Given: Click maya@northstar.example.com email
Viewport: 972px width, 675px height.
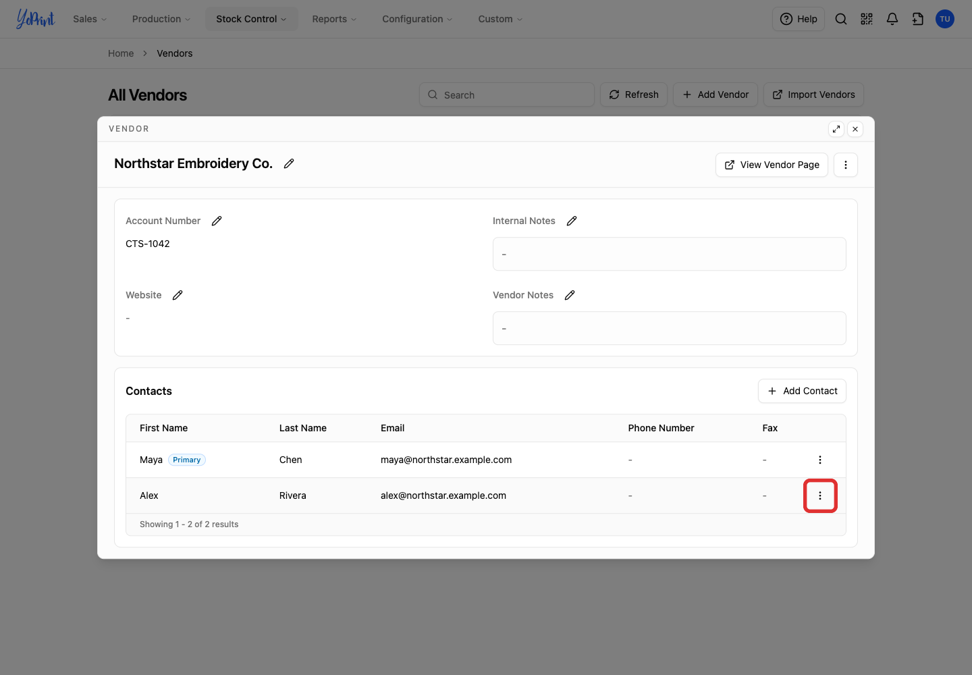Looking at the screenshot, I should click(446, 460).
